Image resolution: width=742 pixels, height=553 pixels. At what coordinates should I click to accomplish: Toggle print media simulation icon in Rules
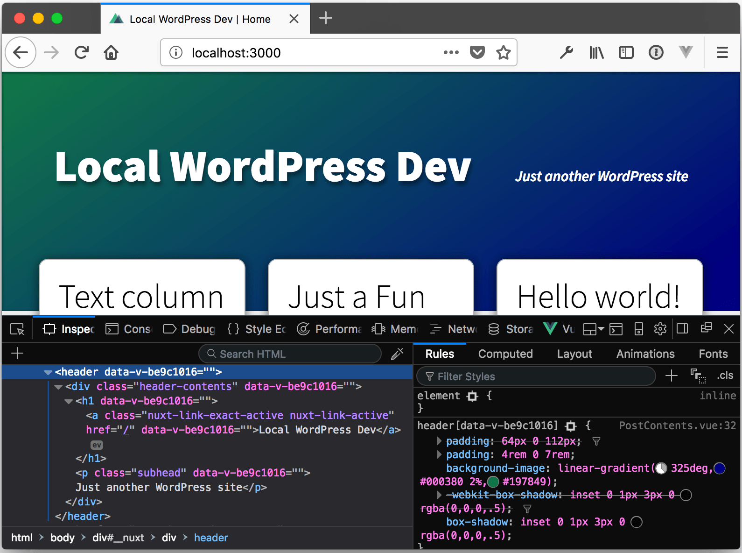coord(698,376)
